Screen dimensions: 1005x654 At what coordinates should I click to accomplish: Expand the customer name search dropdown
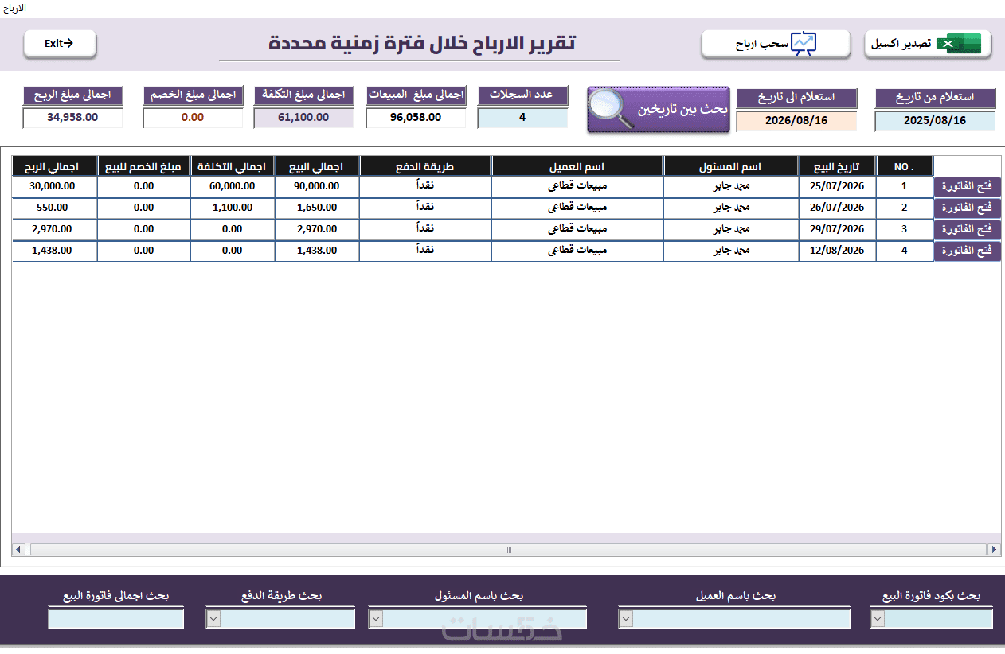tap(626, 619)
